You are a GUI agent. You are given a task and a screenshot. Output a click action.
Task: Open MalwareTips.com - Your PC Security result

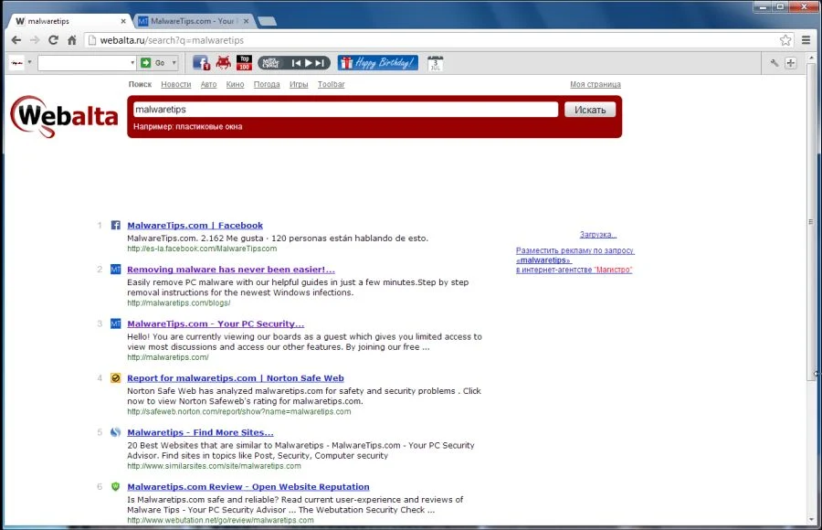(x=216, y=323)
